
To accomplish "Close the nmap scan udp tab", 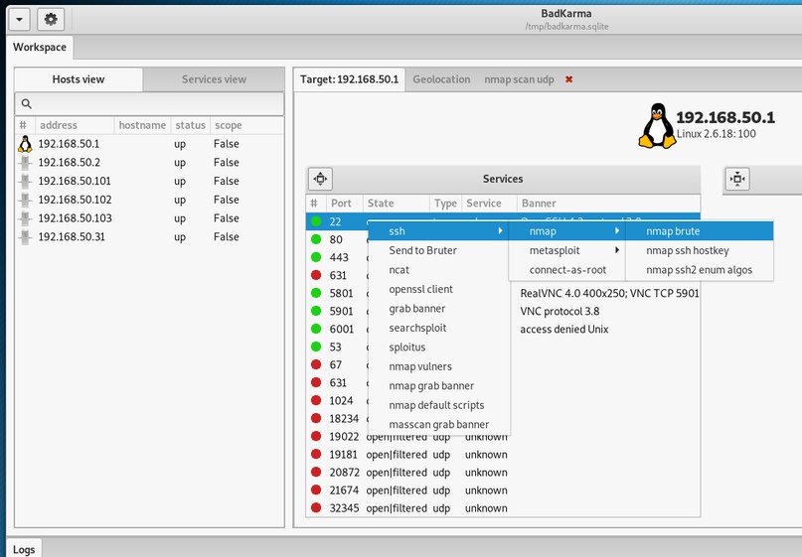I will click(x=568, y=79).
